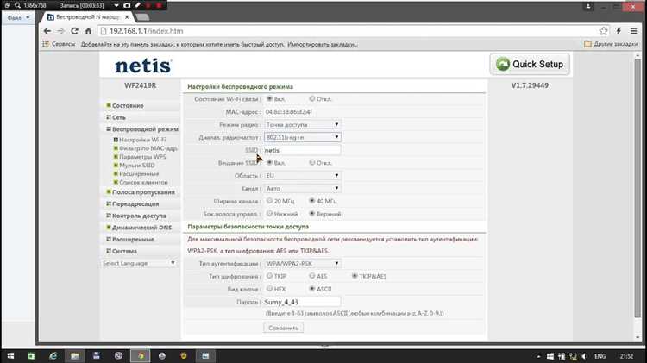Screen dimensions: 647x363
Task: Reload the page with the refresh icon
Action: click(75, 31)
